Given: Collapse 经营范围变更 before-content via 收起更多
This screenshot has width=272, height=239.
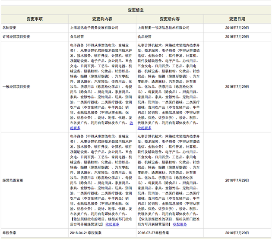Looking at the screenshot, I should click(112, 224).
